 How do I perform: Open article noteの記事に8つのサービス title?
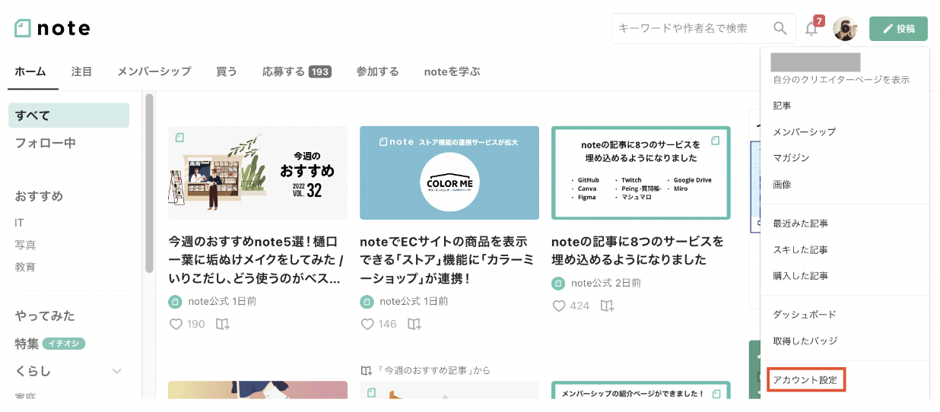[637, 251]
